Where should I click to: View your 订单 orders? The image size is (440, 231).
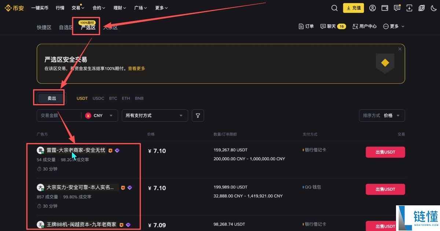(306, 26)
